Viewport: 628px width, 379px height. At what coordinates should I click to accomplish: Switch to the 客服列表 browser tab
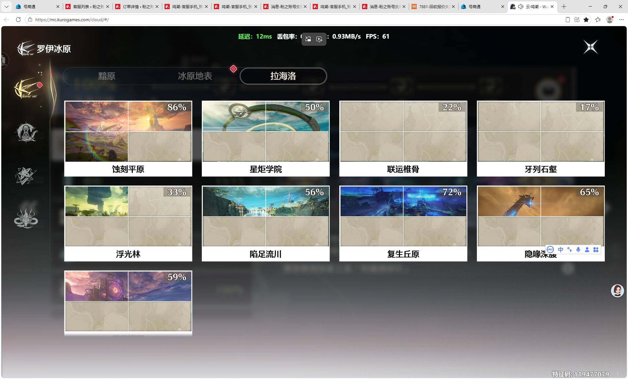tap(87, 7)
